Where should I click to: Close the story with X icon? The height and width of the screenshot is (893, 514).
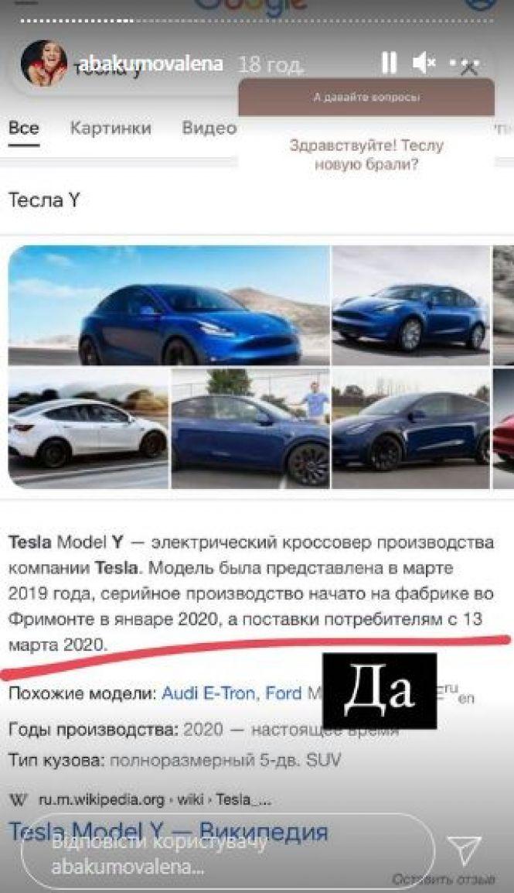click(470, 70)
